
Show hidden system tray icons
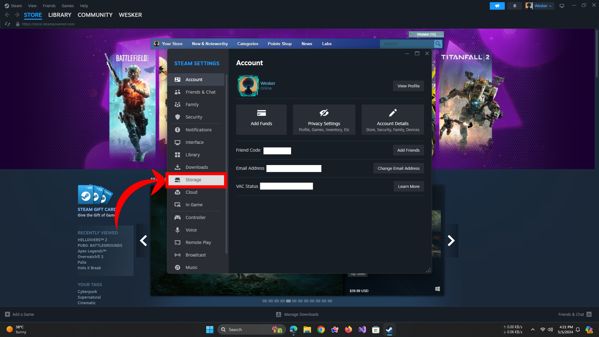click(533, 330)
